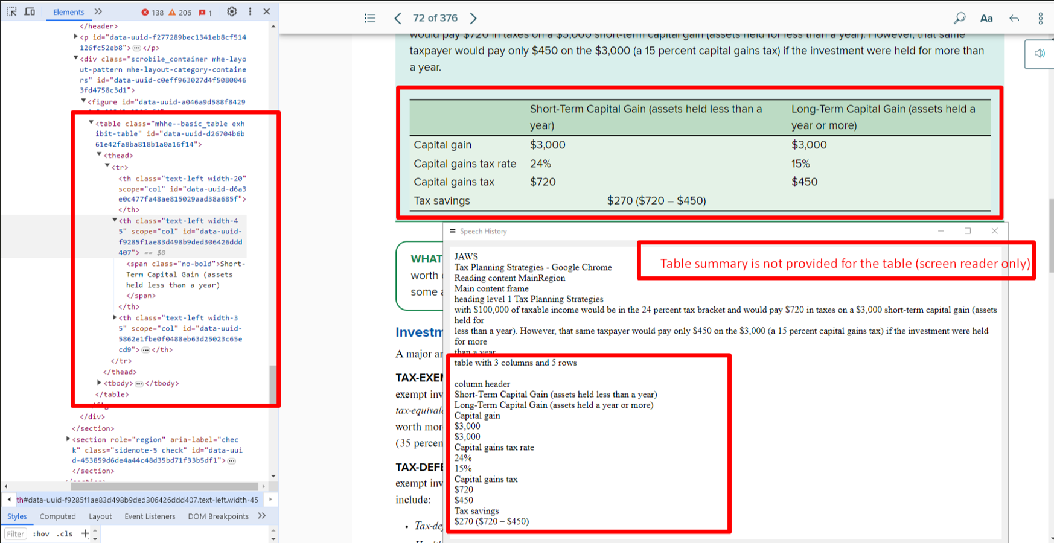Viewport: 1054px width, 543px height.
Task: Minimize the Speech History window
Action: 941,231
